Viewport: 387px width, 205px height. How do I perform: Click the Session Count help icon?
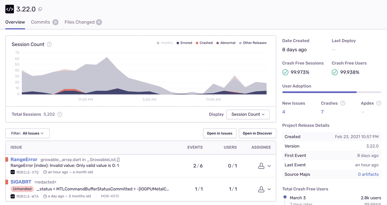49,44
